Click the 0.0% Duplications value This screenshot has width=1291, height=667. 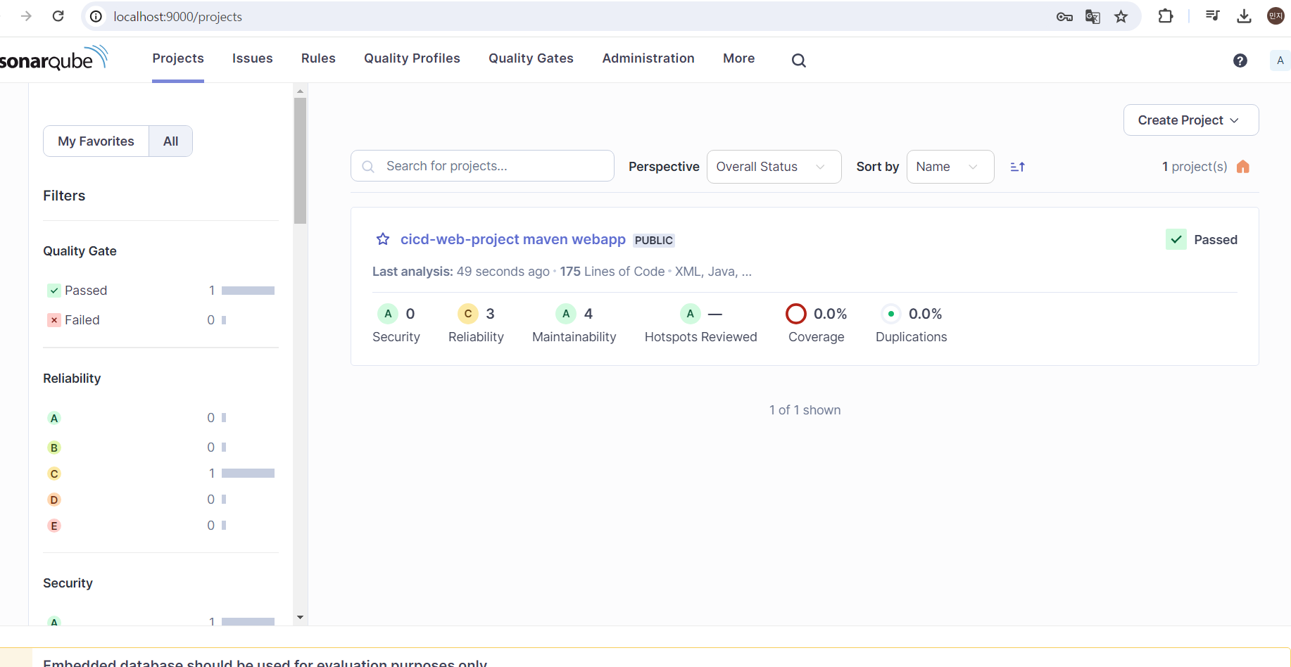(926, 314)
